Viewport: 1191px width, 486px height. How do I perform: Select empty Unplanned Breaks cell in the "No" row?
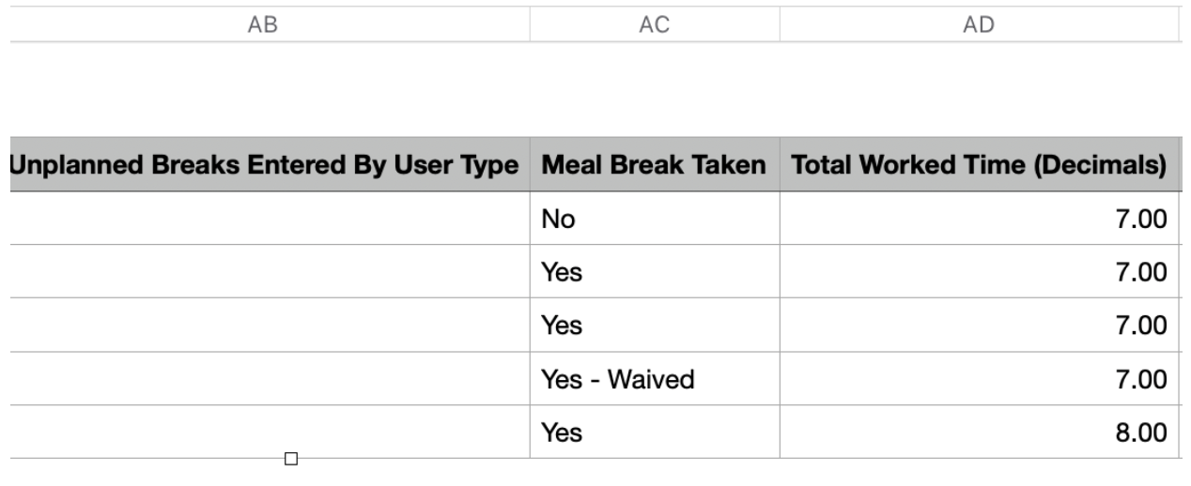tap(270, 220)
